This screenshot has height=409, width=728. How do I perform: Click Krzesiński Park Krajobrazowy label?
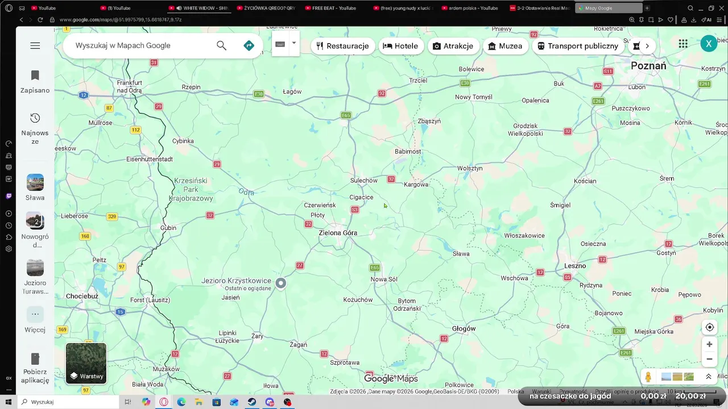[191, 190]
